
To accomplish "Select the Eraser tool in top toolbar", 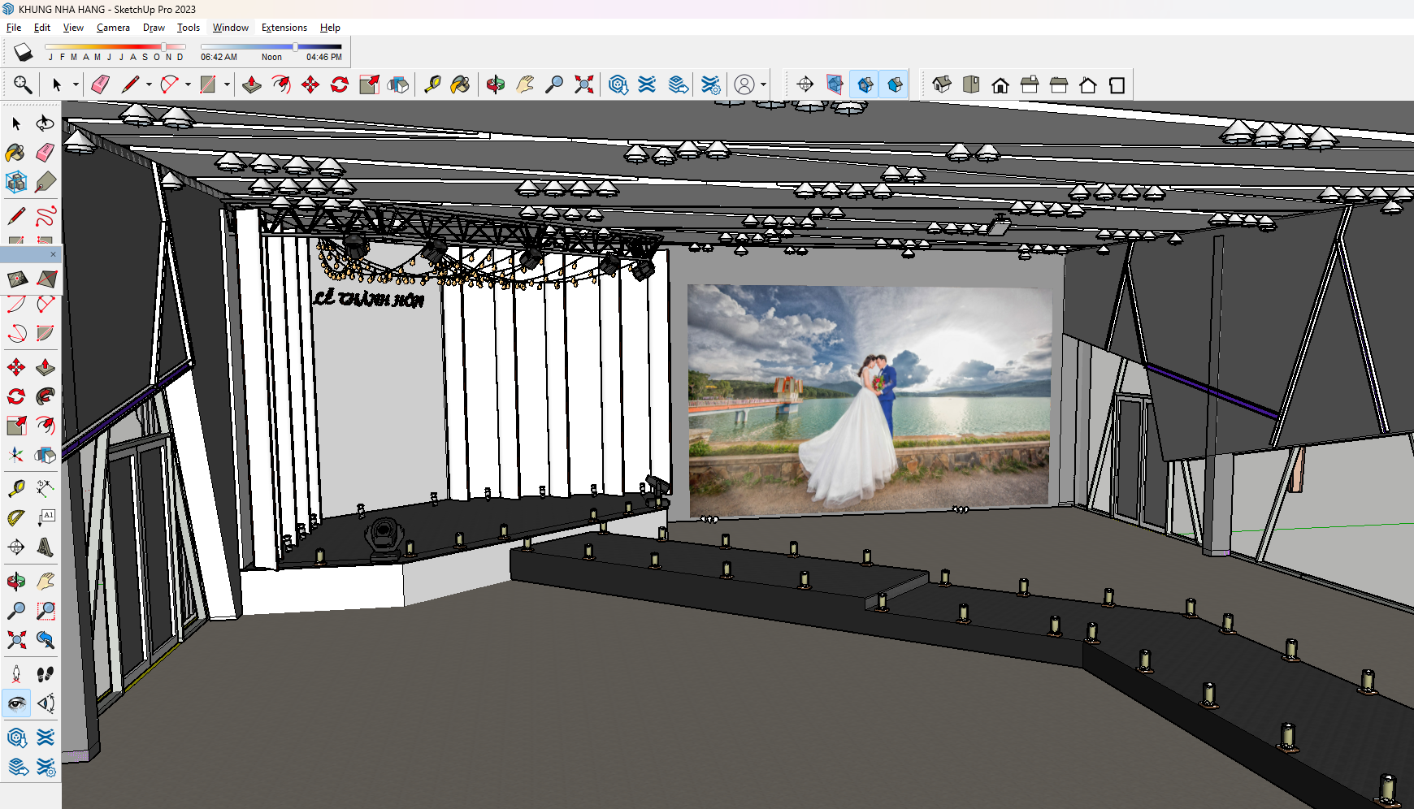I will pyautogui.click(x=100, y=84).
